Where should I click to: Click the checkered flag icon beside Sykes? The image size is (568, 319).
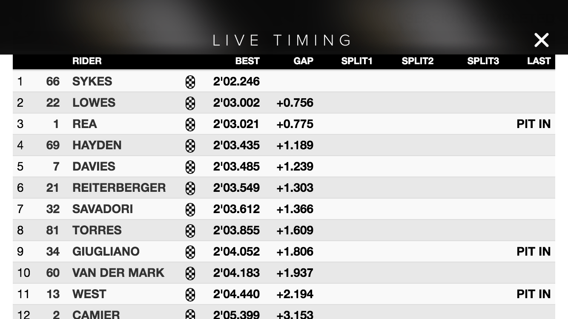tap(190, 82)
